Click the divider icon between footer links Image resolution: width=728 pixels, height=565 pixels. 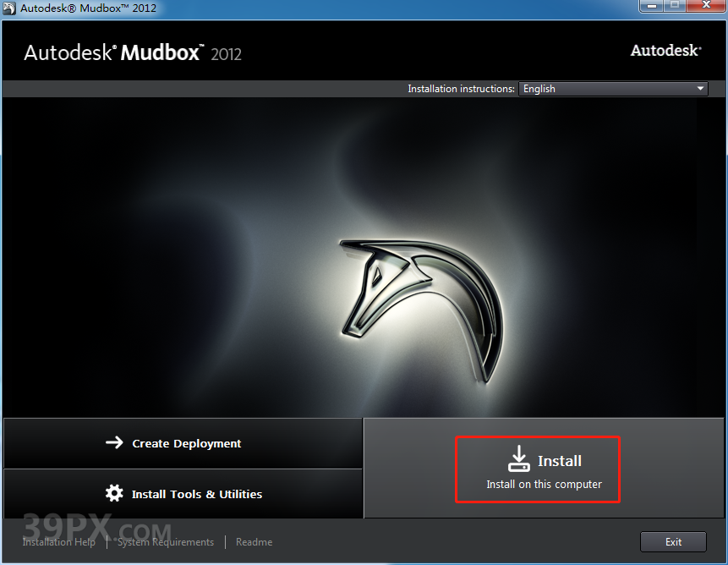point(107,542)
